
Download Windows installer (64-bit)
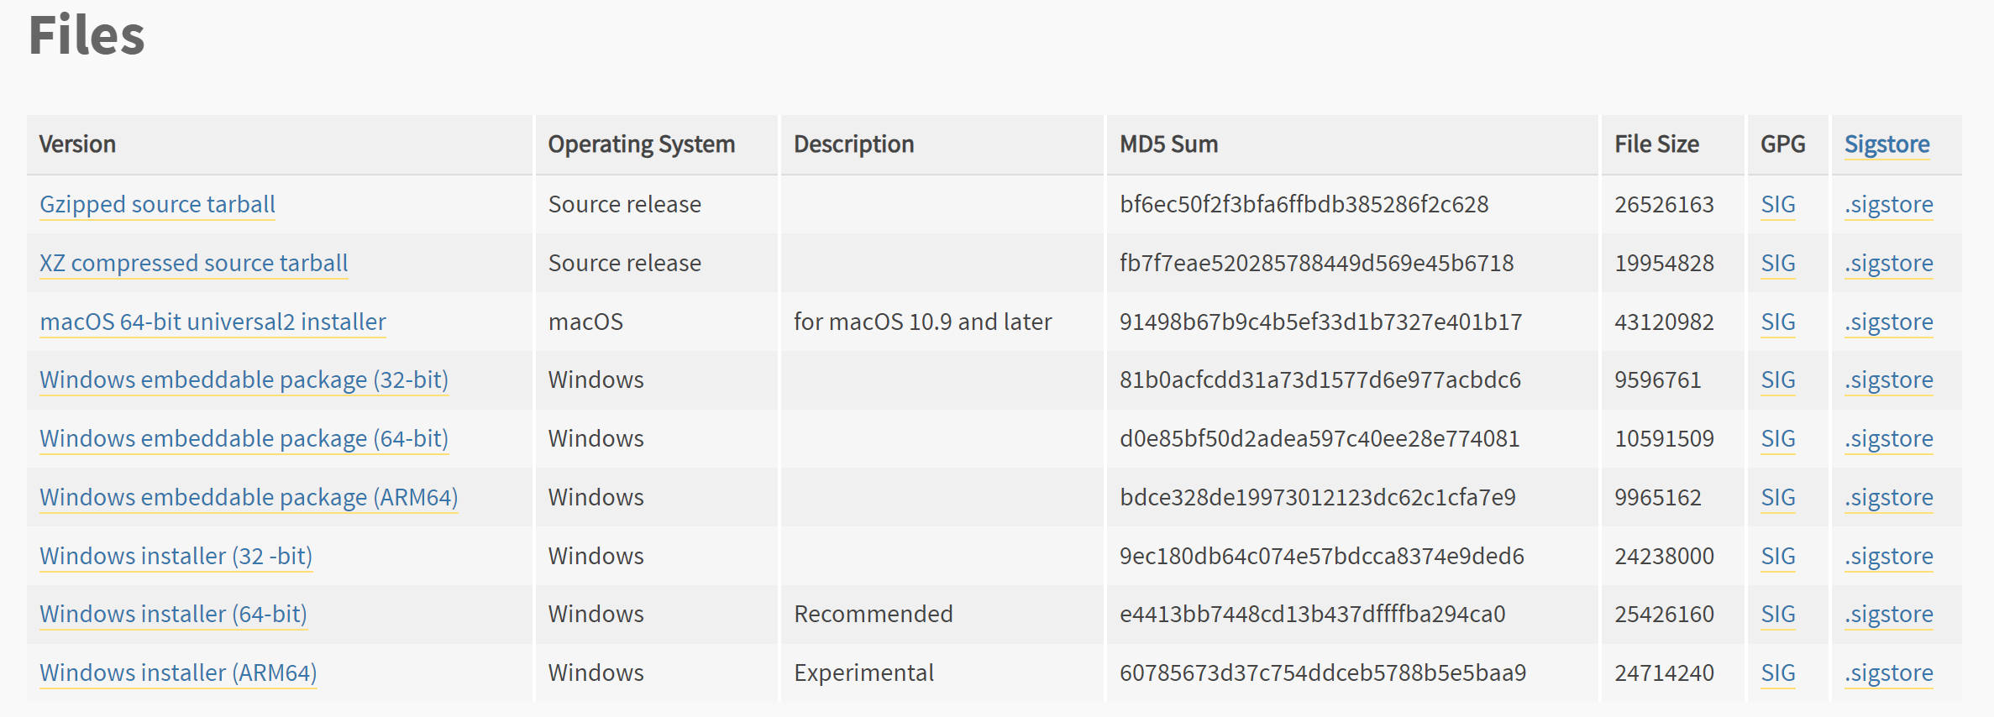click(173, 615)
